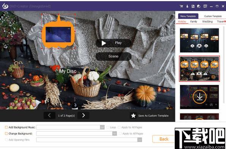Click the register key icon
The width and height of the screenshot is (226, 149).
(187, 6)
